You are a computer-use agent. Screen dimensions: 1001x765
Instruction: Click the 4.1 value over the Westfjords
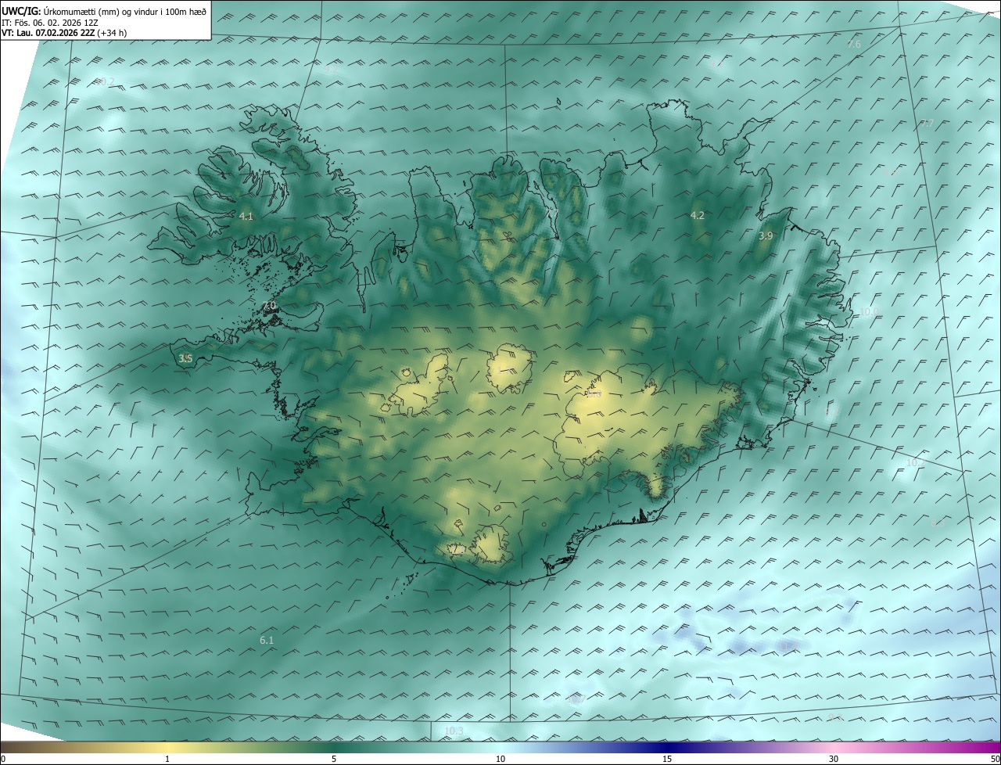tap(246, 216)
